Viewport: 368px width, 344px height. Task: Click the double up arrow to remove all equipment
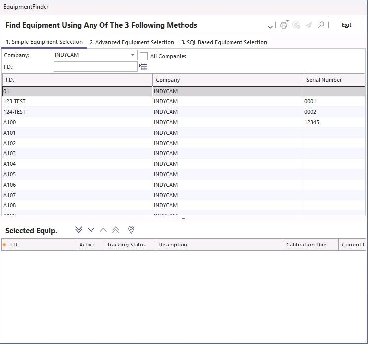coord(116,230)
